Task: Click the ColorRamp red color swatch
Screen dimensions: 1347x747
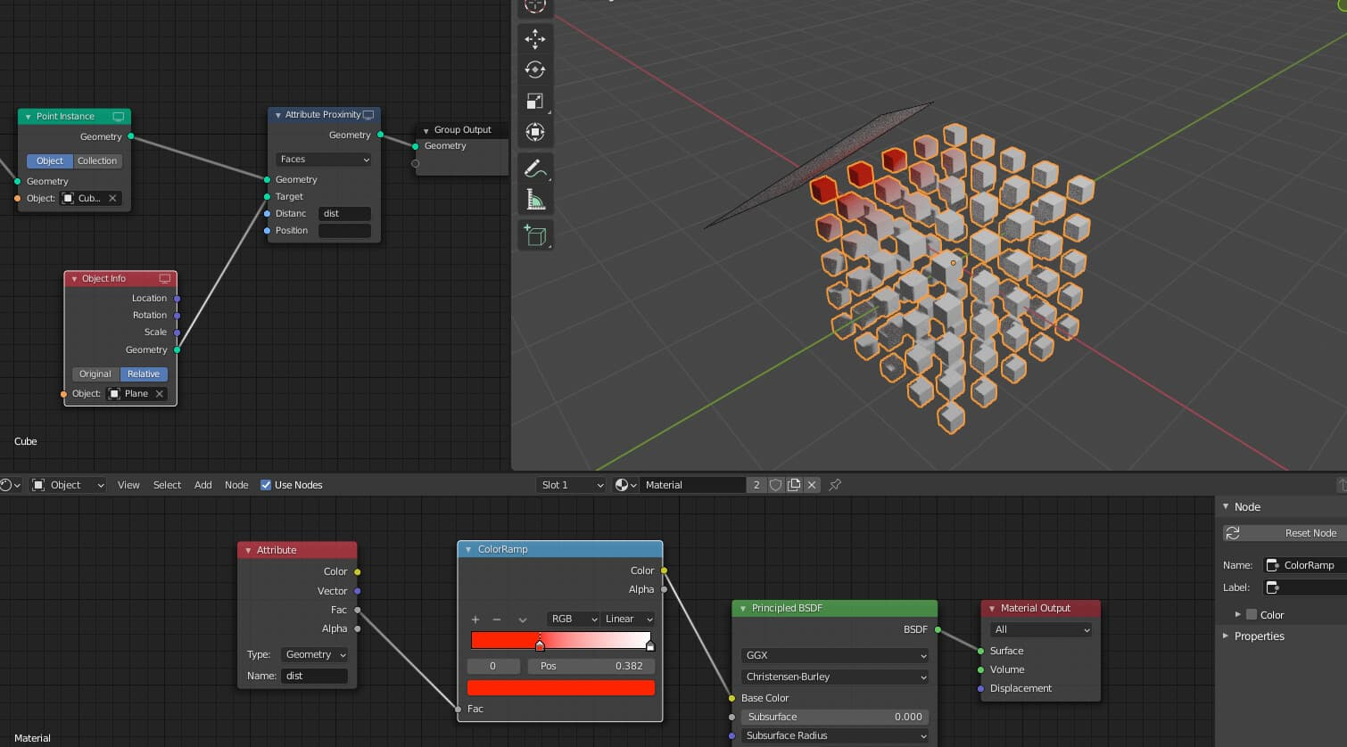Action: (x=561, y=687)
